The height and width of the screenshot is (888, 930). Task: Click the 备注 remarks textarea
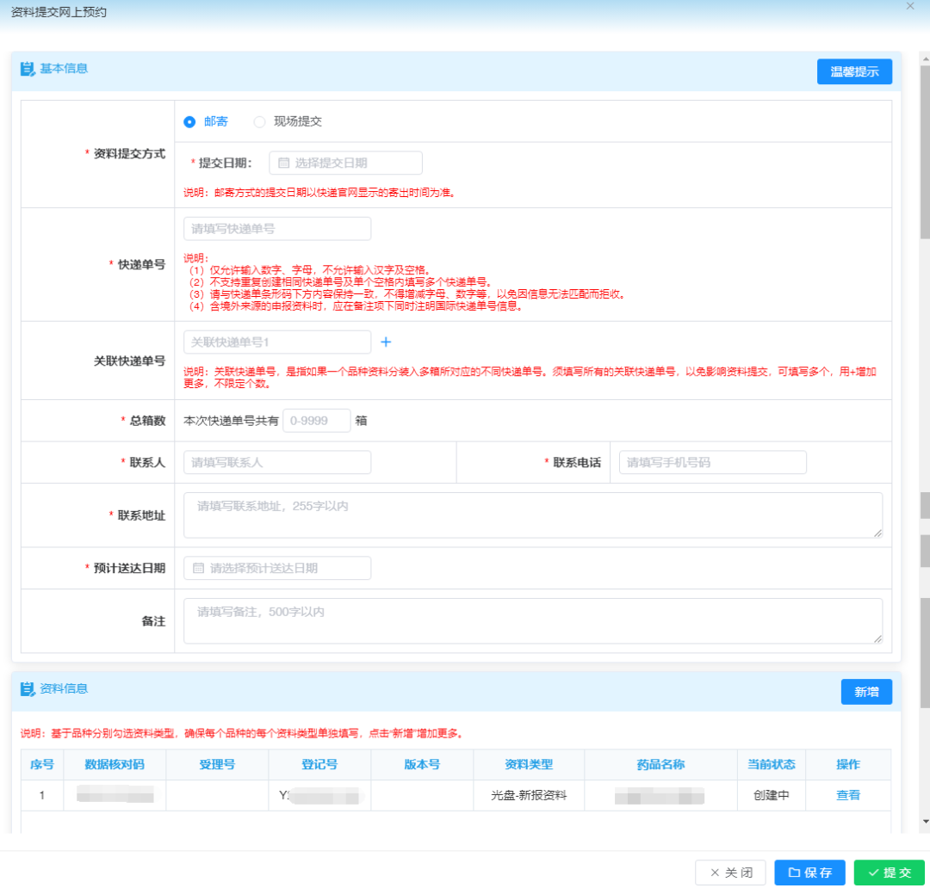click(x=531, y=620)
